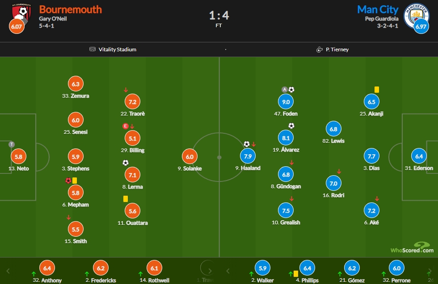Screen dimensions: 438x284
Task: Click the referee whistle icon beside P. Tierney
Action: 319,49
